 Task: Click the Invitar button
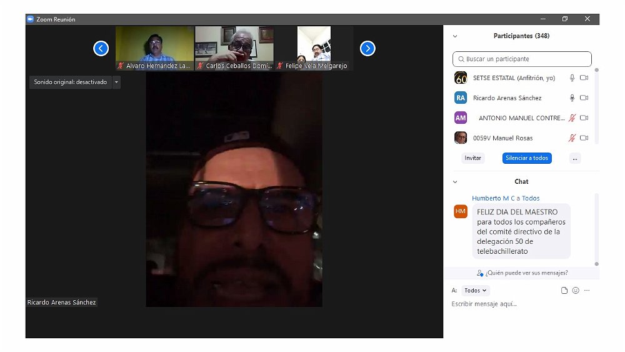click(x=473, y=158)
